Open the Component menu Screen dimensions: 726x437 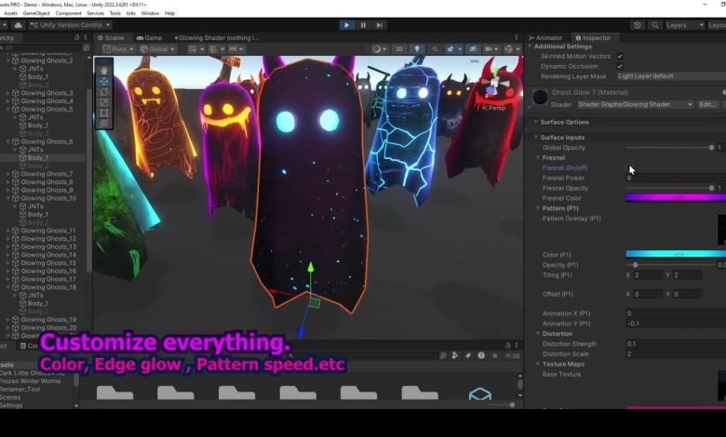pos(68,13)
